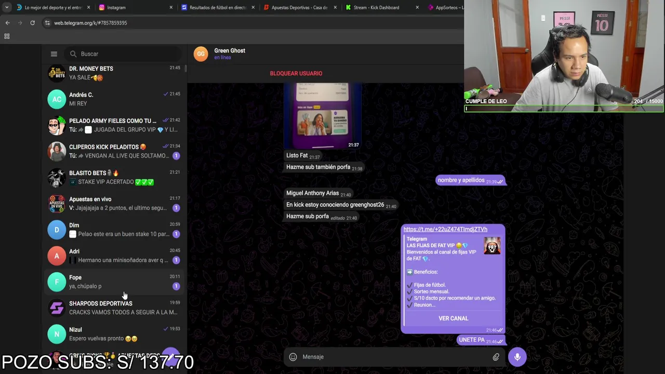
Task: Click the voice message microphone button
Action: point(517,357)
